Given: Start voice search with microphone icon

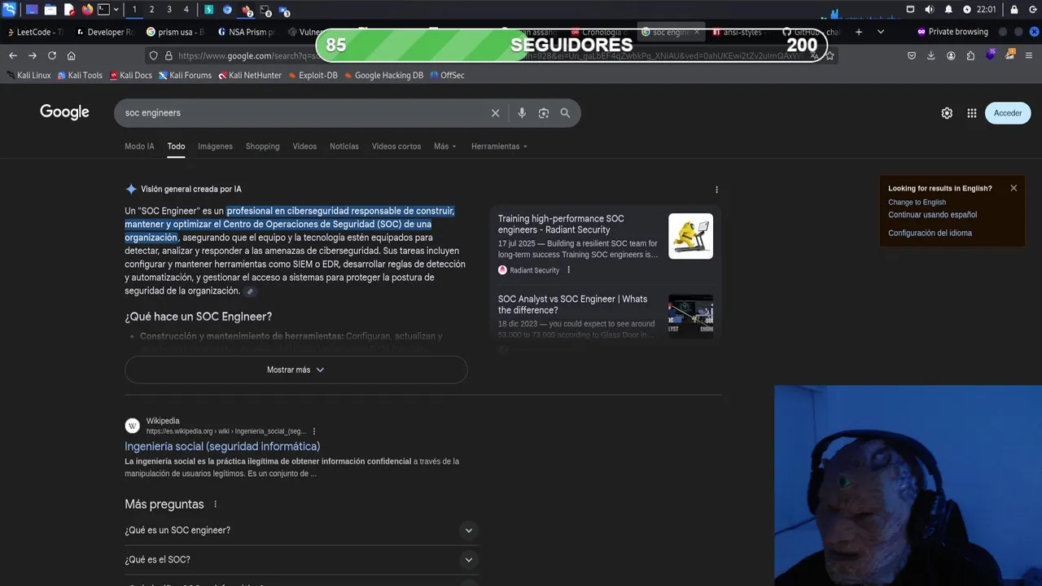Looking at the screenshot, I should pos(522,113).
